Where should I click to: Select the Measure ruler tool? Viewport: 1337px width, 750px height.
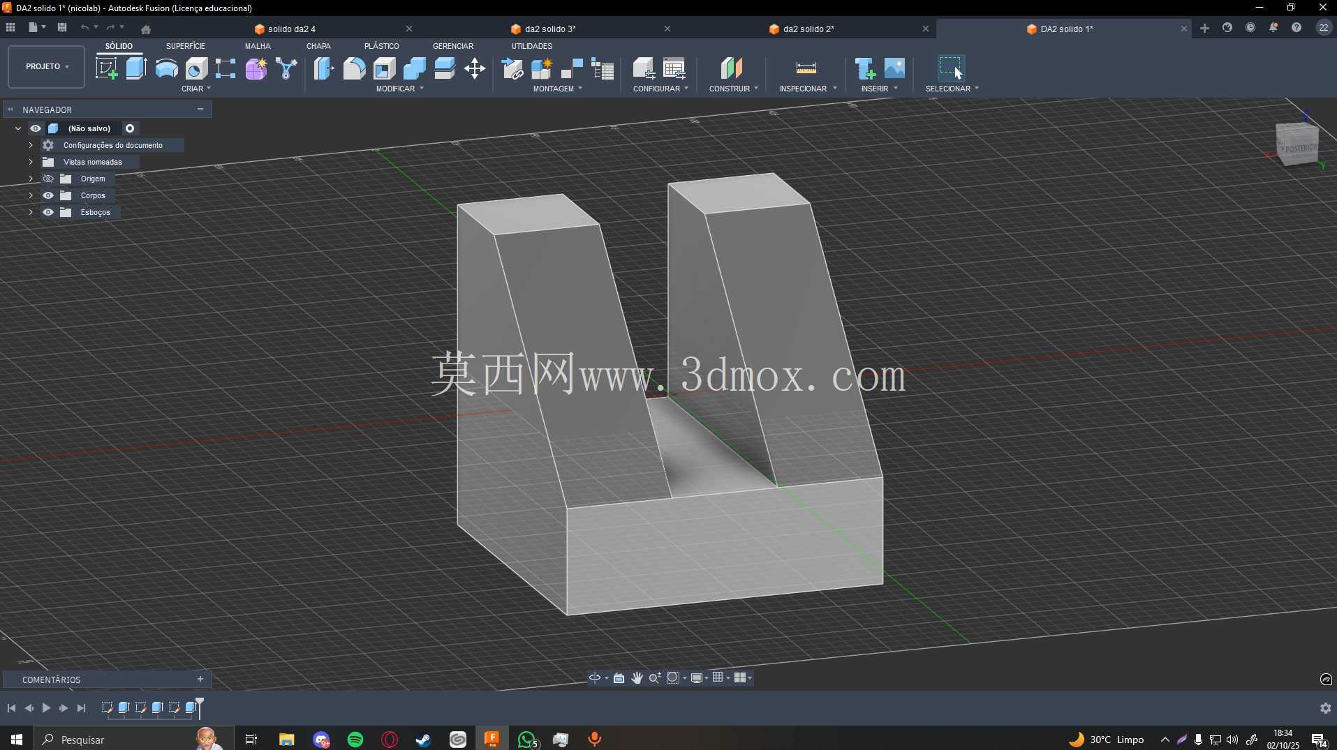tap(806, 68)
